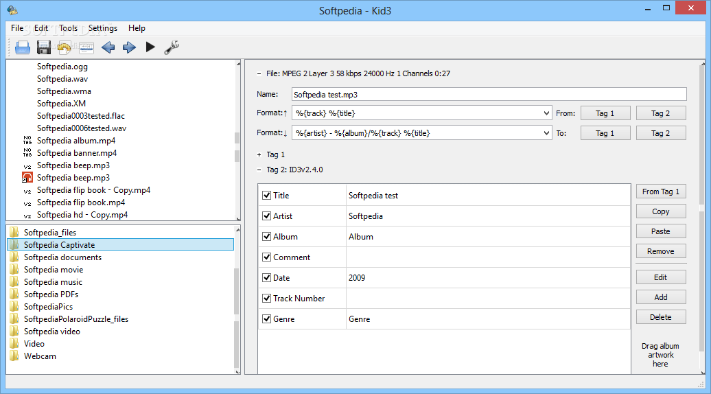The height and width of the screenshot is (394, 711).
Task: Click the Drag album artwork here area
Action: click(661, 355)
